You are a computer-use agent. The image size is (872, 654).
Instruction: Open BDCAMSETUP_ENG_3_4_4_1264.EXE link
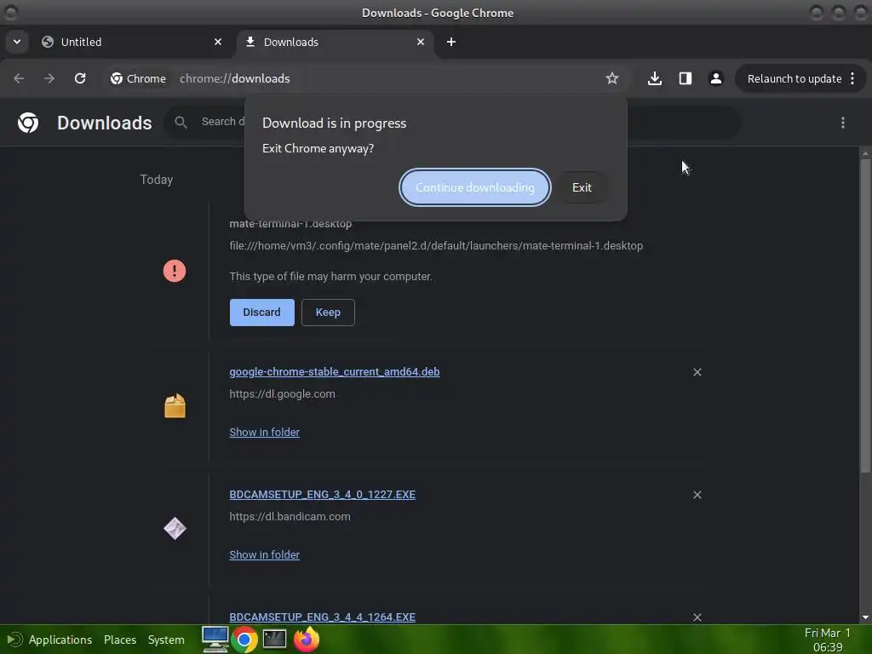coord(322,617)
